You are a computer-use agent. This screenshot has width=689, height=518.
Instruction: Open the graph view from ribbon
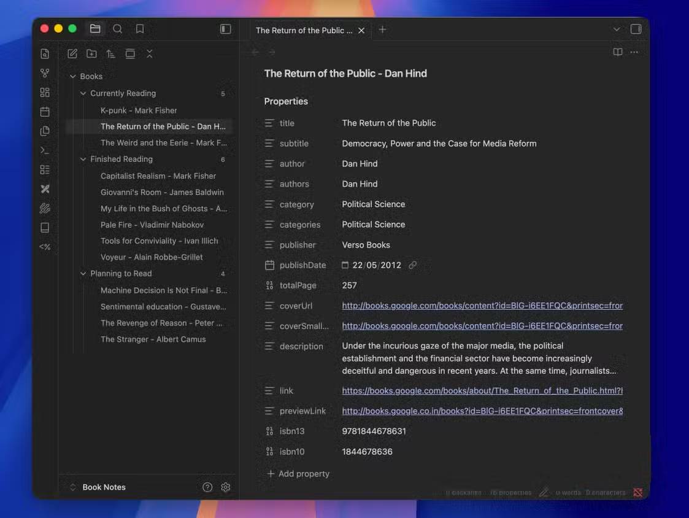coord(45,73)
